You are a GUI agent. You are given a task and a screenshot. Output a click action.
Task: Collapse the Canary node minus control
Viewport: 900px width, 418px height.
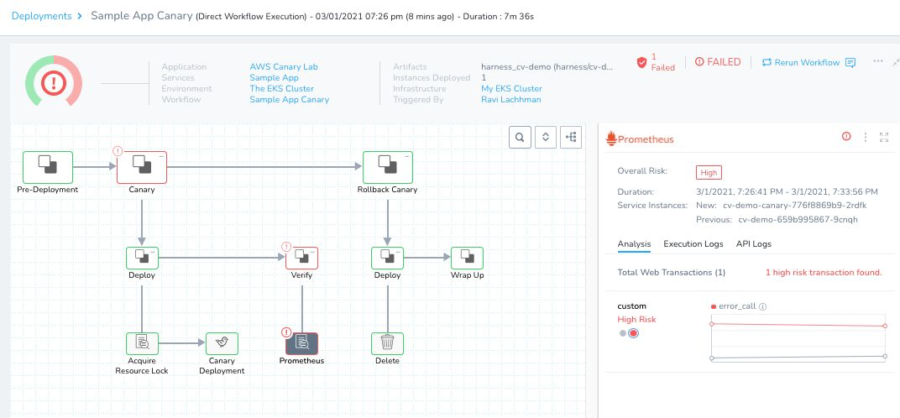coord(161,156)
